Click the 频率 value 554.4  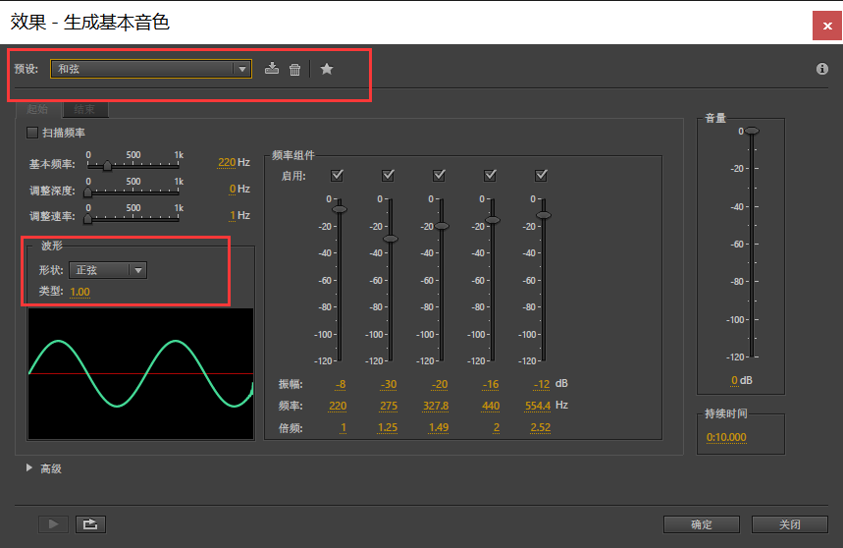(538, 406)
